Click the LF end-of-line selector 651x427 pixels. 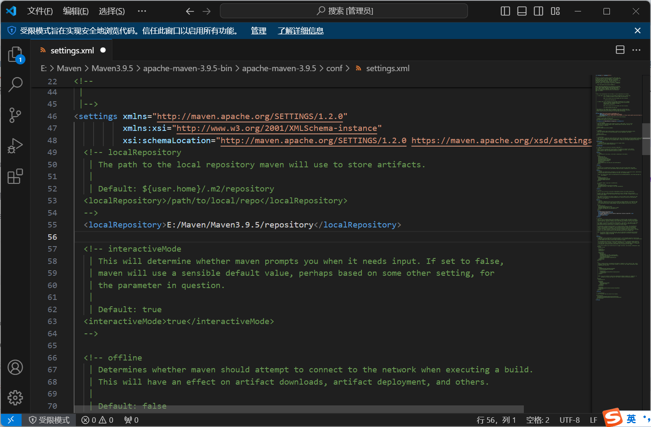(x=593, y=420)
